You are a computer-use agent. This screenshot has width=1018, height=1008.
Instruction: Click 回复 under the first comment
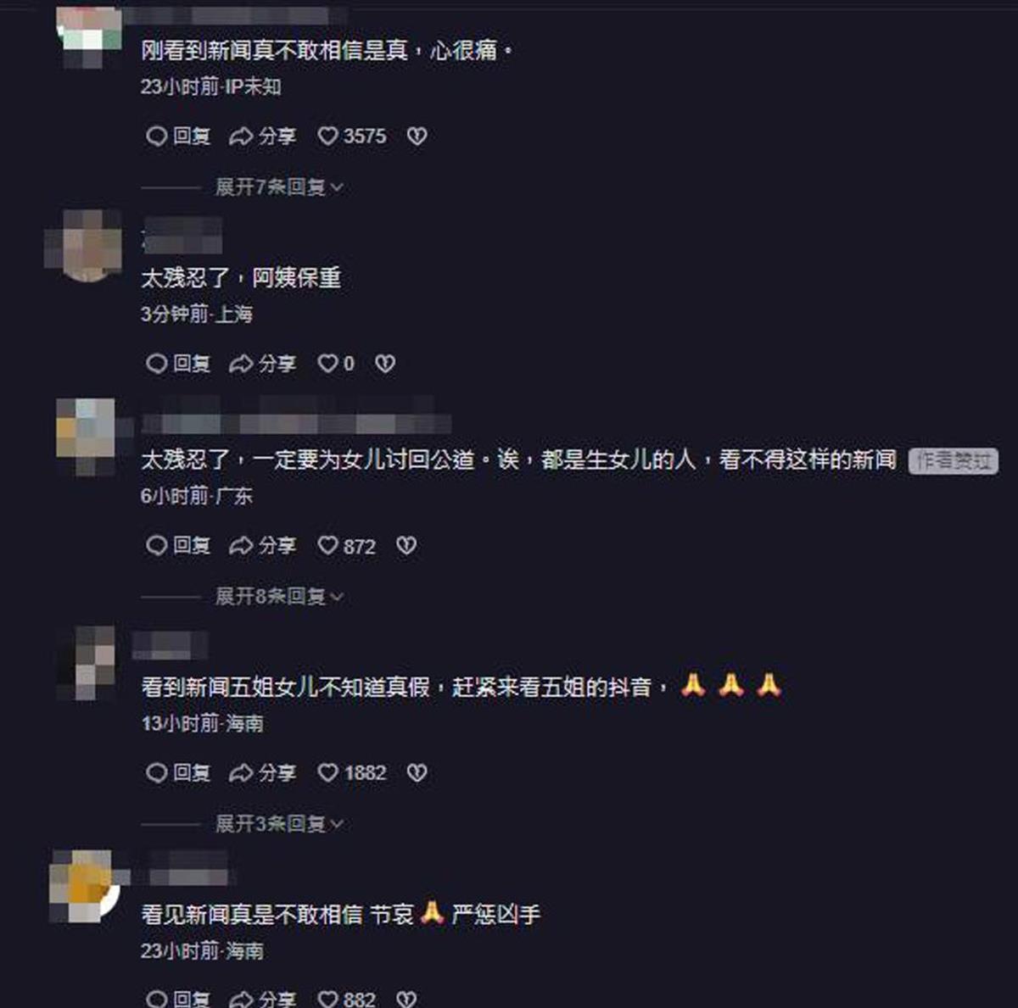pyautogui.click(x=178, y=136)
